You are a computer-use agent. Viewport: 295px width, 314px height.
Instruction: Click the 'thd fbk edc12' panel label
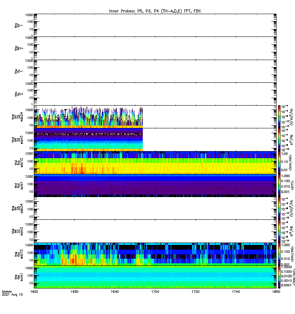19,162
